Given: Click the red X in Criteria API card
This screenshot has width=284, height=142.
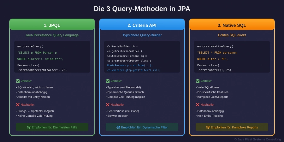Looking at the screenshot, I should coord(108,105).
